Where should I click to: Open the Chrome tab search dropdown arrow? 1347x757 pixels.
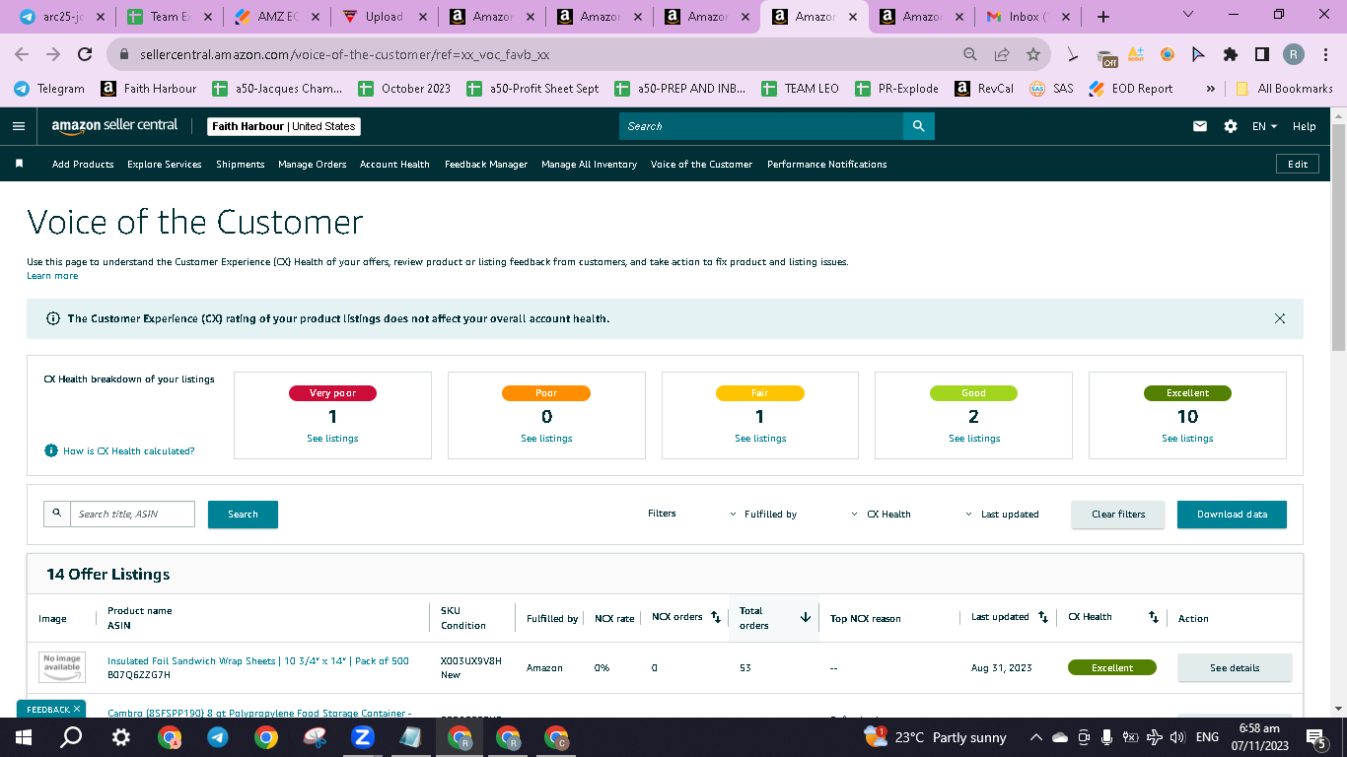click(1188, 16)
